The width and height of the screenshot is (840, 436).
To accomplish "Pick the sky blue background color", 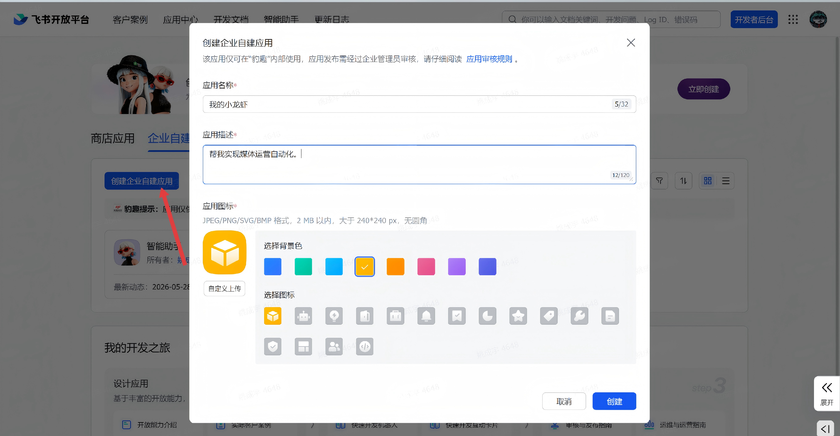I will 334,266.
